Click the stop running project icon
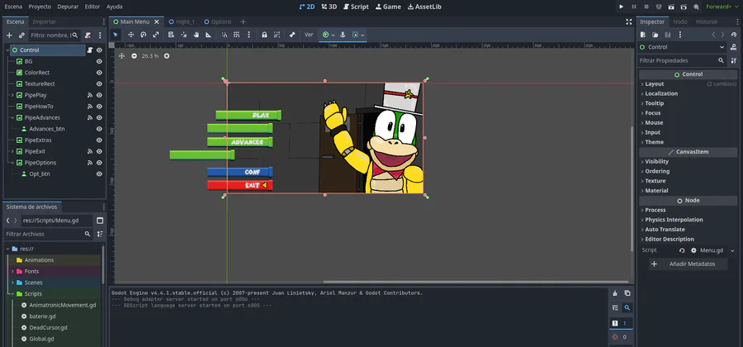743x347 pixels. coord(646,7)
